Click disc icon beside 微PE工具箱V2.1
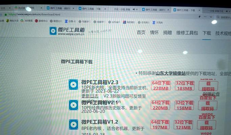Screen dimensions: 231x135 coord(73,105)
